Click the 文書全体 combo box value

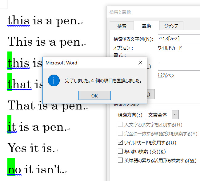click(x=159, y=115)
